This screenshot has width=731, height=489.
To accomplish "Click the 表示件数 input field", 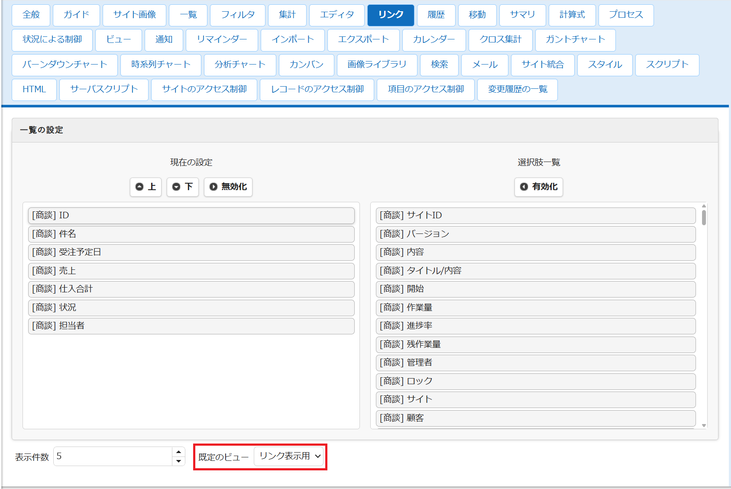I will tap(113, 457).
